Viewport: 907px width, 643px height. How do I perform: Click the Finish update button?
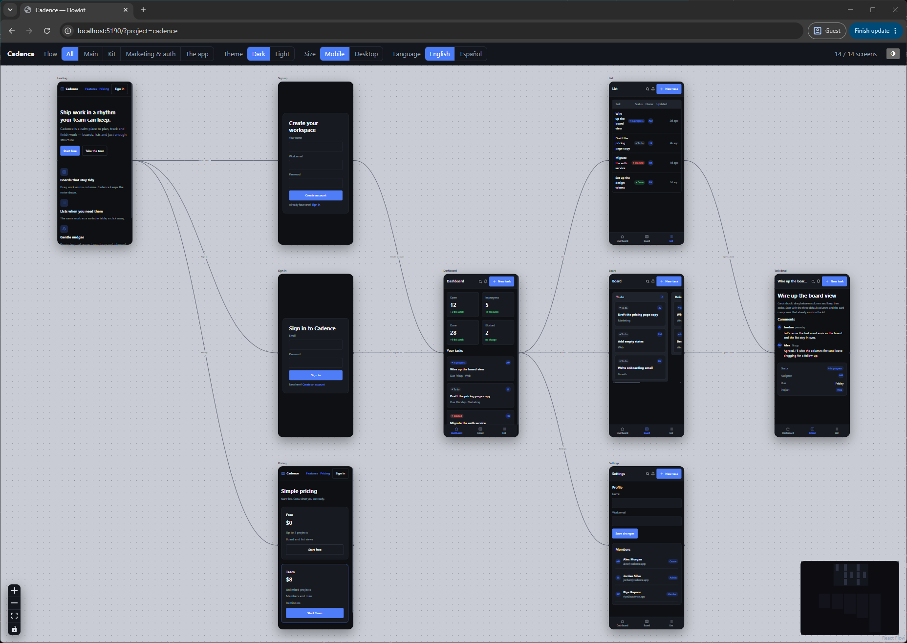(872, 31)
